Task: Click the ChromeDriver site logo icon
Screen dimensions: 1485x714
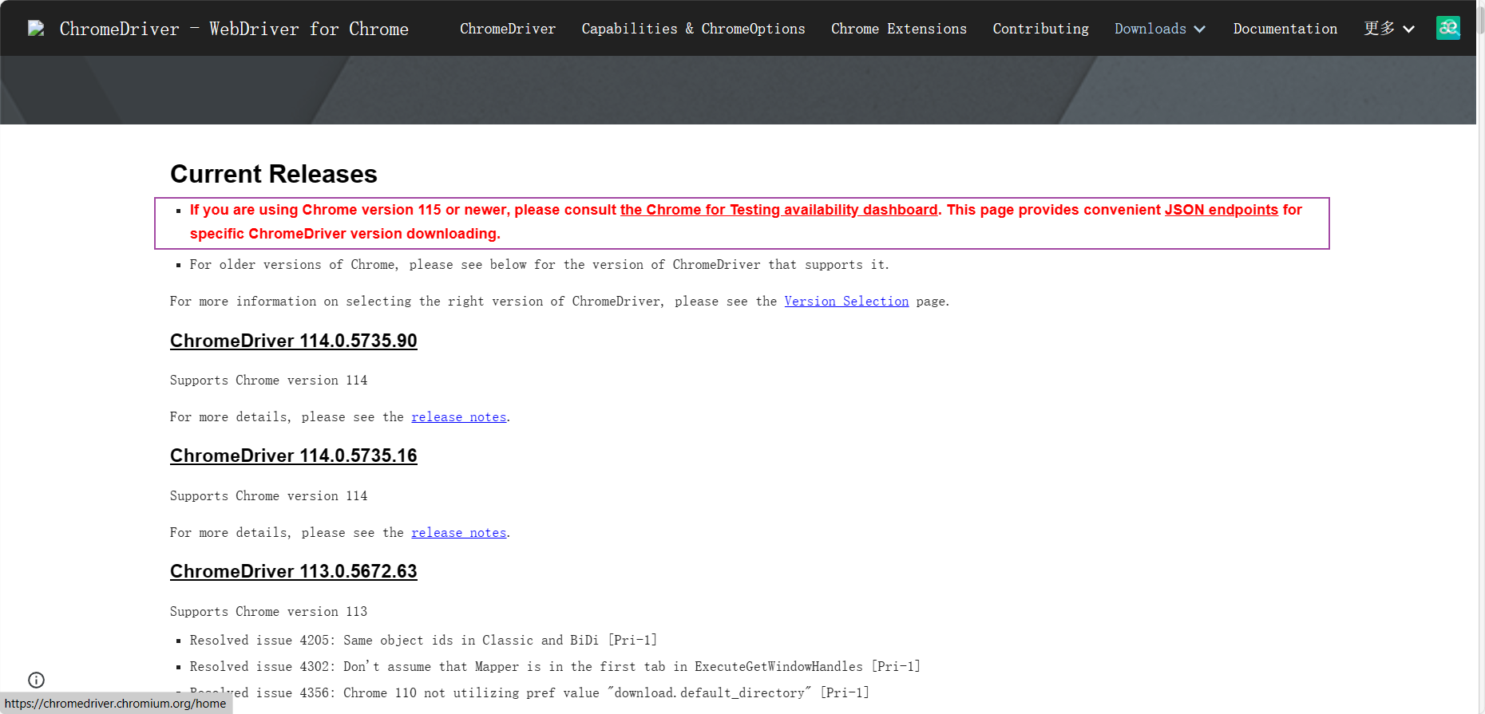Action: (36, 29)
